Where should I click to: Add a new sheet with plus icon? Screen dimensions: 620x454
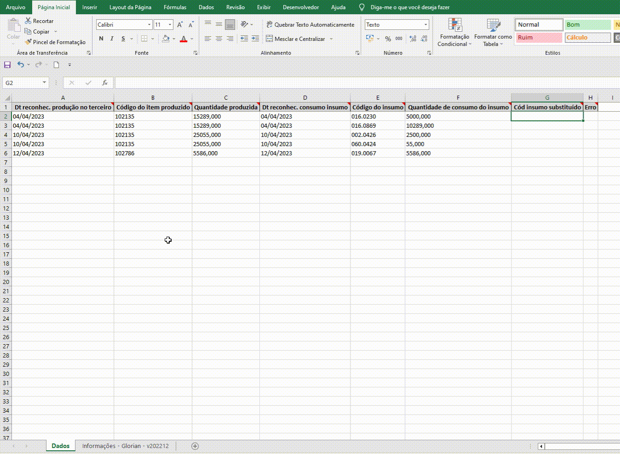[x=195, y=446]
